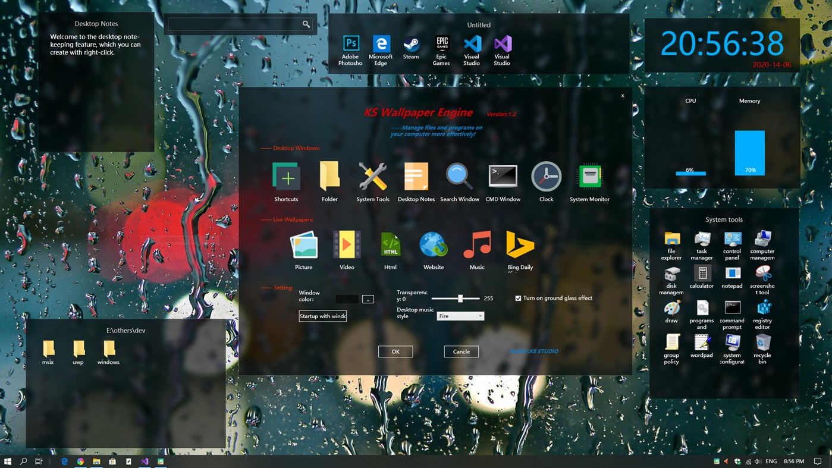
Task: Open the System Tools window icon
Action: [x=372, y=176]
